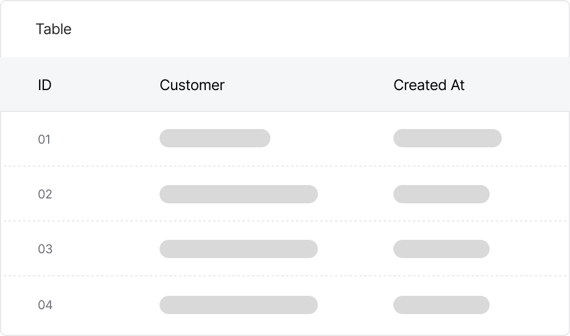Sort by the Customer column header

[x=192, y=85]
